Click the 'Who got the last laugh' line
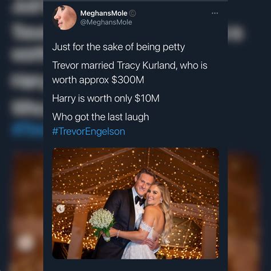Image resolution: width=271 pixels, height=271 pixels. coord(101,117)
